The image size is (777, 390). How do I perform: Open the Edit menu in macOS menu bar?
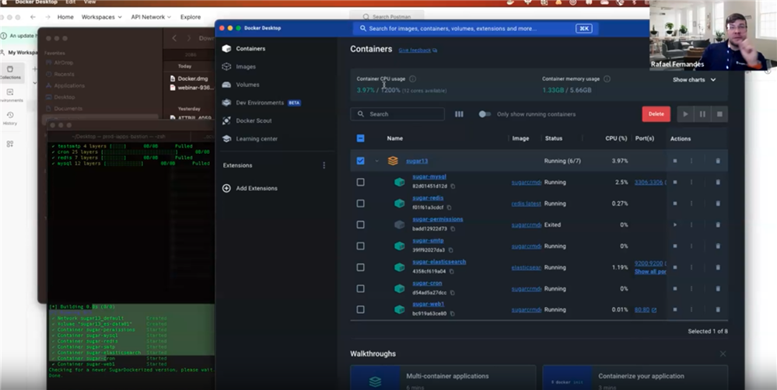pyautogui.click(x=69, y=2)
